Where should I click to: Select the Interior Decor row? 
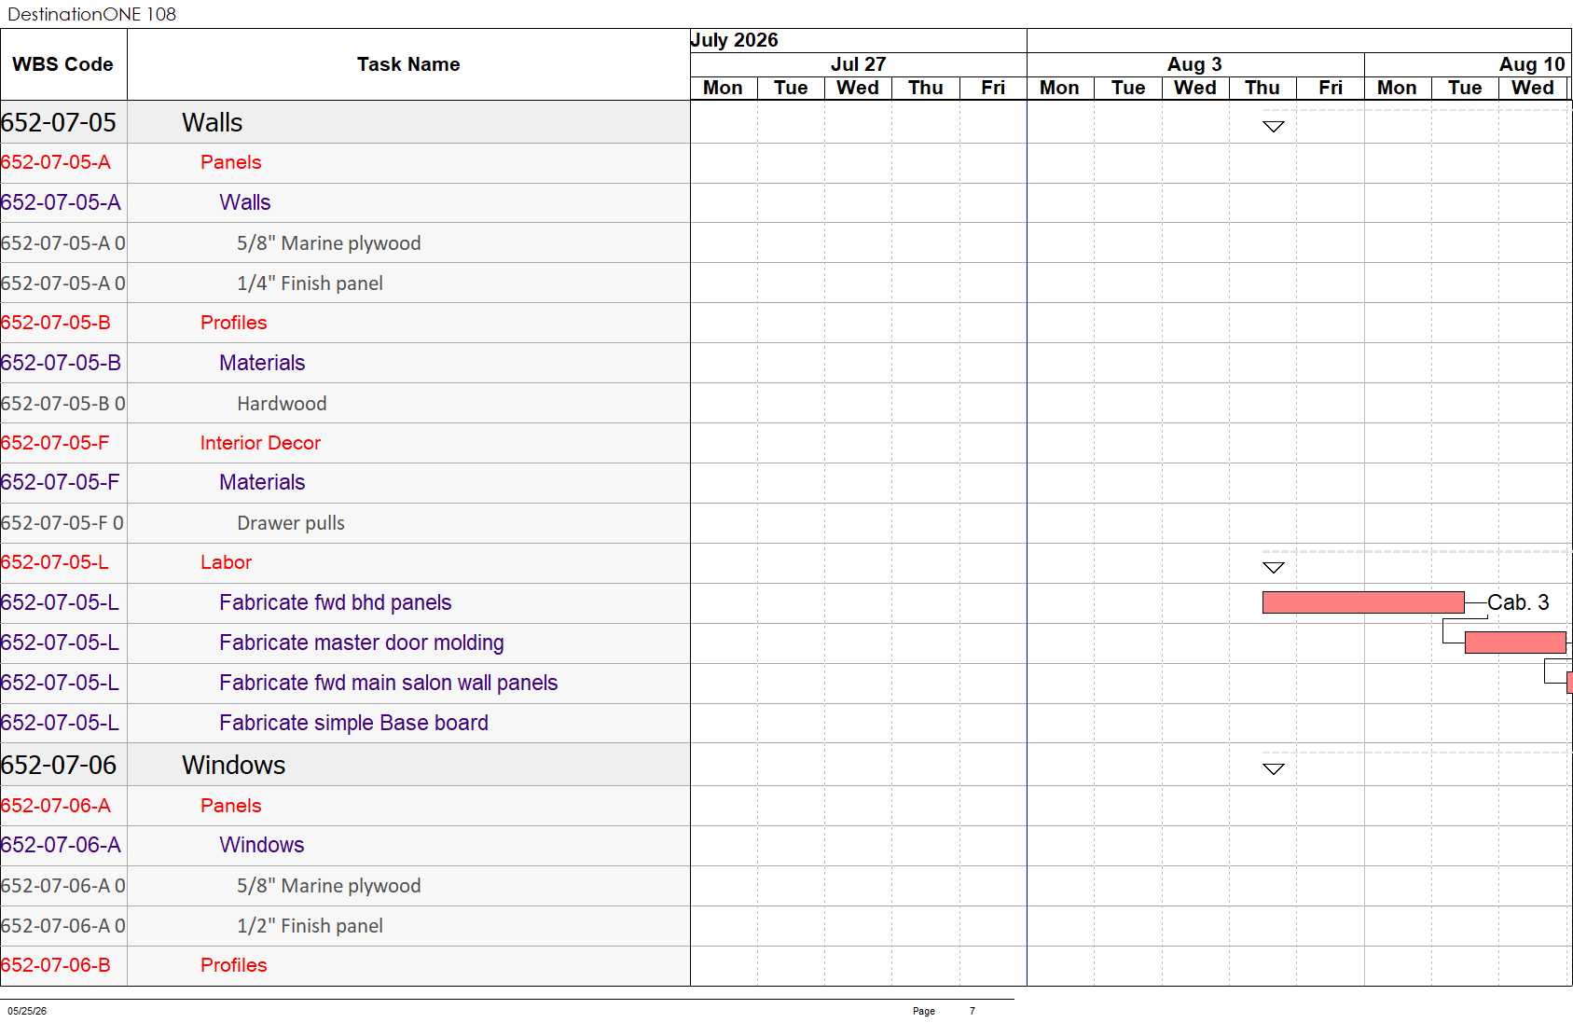click(345, 443)
